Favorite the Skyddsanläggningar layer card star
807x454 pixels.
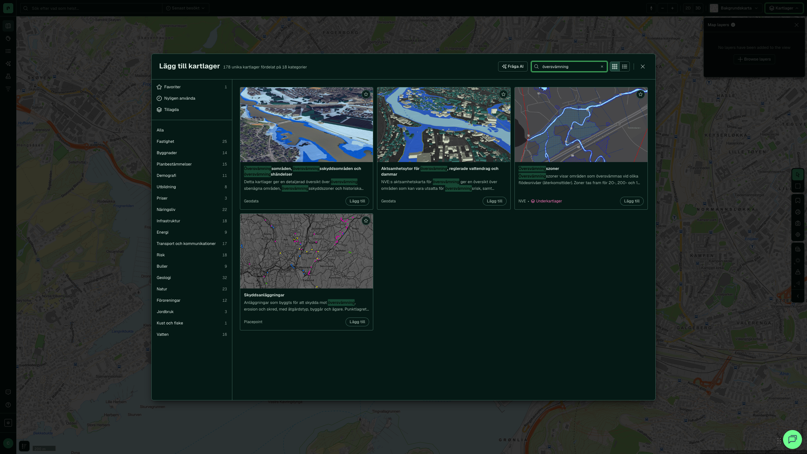click(x=366, y=221)
